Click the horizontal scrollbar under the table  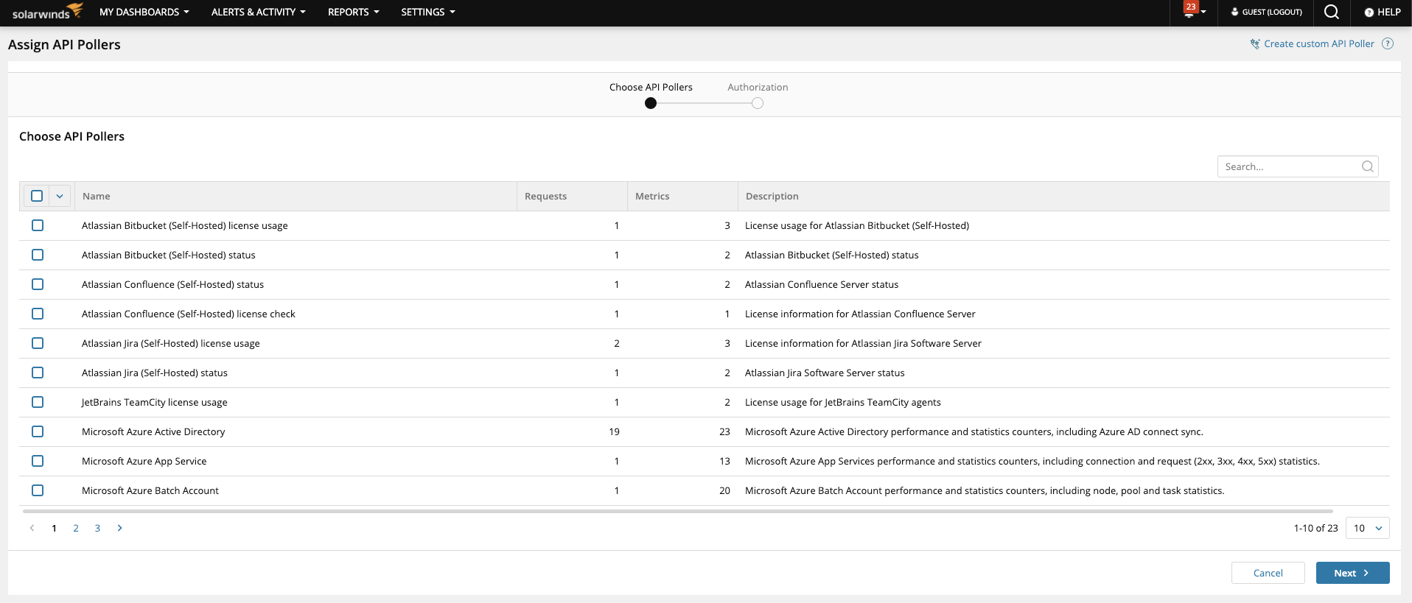pos(677,511)
